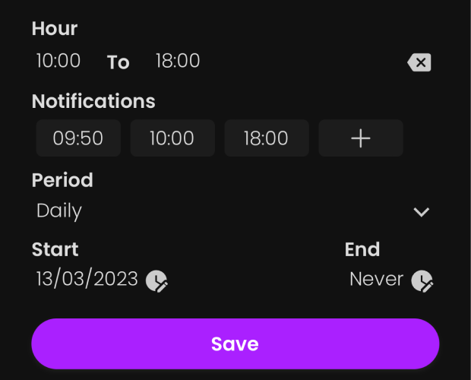Image resolution: width=471 pixels, height=380 pixels.
Task: Click the Start label
Action: point(55,249)
